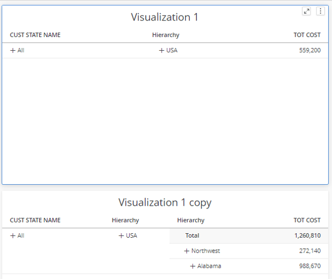The image size is (332, 279).
Task: Expand USA hierarchy in Visualization 1 copy
Action: click(x=121, y=235)
